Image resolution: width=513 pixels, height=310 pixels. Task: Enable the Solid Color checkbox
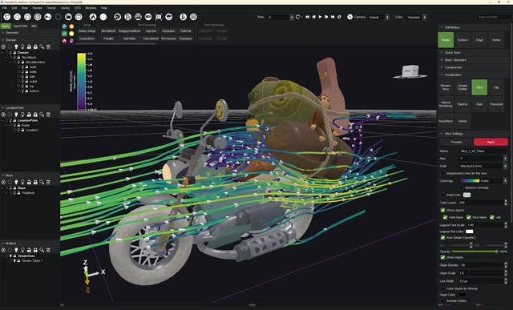(x=442, y=195)
